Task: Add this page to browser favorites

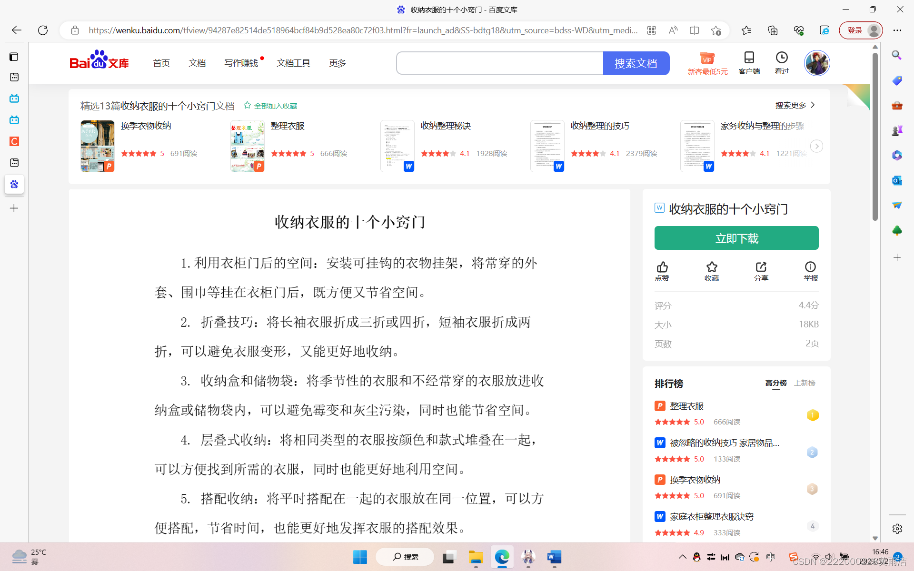Action: (716, 30)
